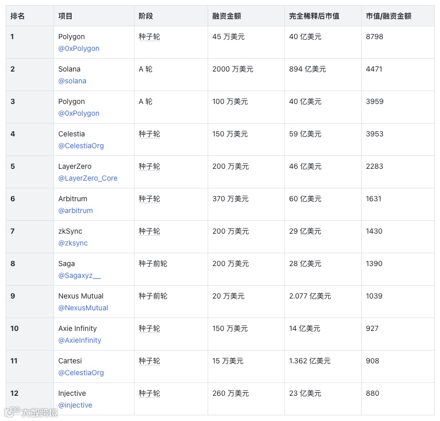
Task: Click the 8798 ratio cell
Action: point(375,37)
